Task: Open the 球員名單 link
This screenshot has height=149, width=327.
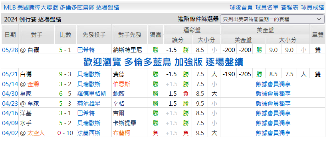Action: (x=267, y=8)
